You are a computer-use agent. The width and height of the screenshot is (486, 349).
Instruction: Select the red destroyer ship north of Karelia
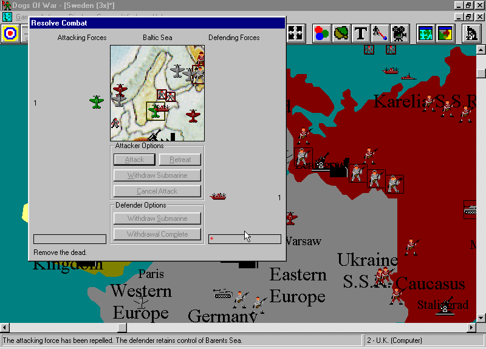(391, 71)
